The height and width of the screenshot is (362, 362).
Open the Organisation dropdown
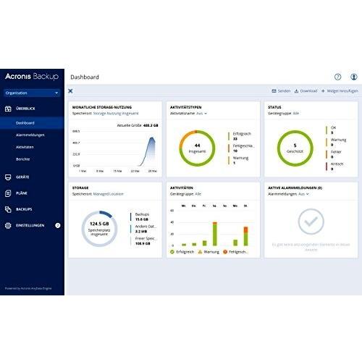[x=32, y=93]
